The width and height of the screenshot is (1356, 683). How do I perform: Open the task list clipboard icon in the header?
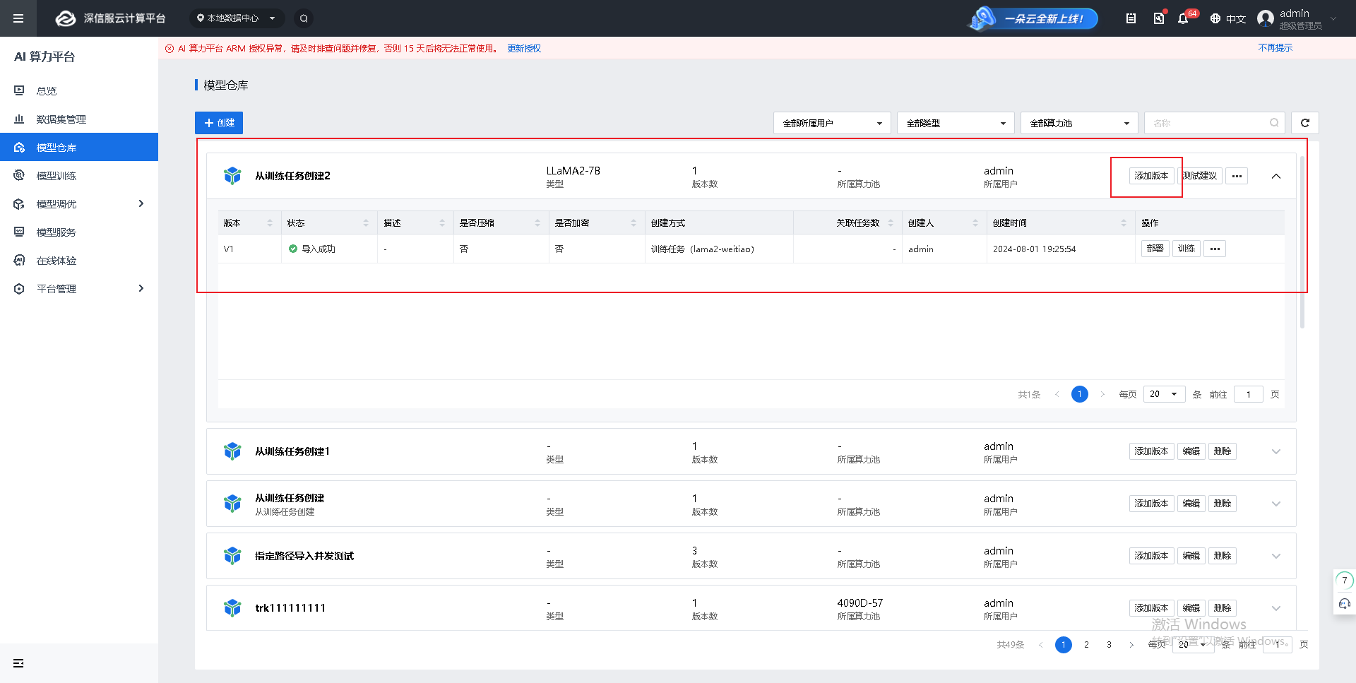point(1131,18)
